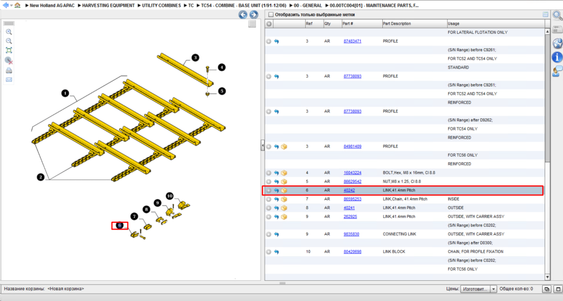This screenshot has height=301, width=563.
Task: Add part 40241 using its plus icon
Action: [269, 208]
